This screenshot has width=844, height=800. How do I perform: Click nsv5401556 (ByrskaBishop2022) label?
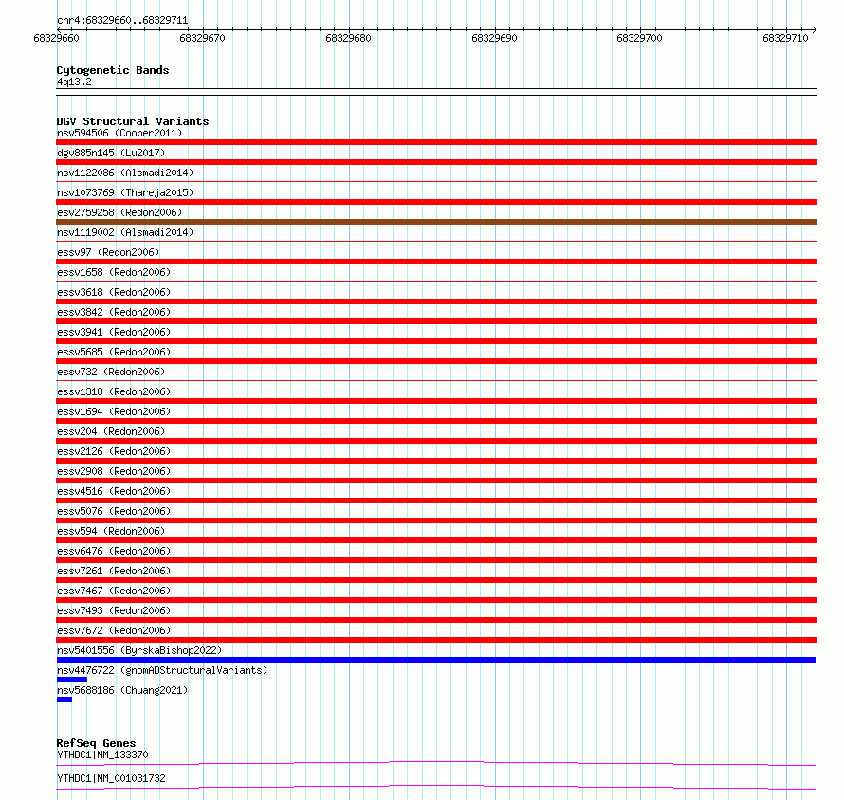tap(139, 650)
